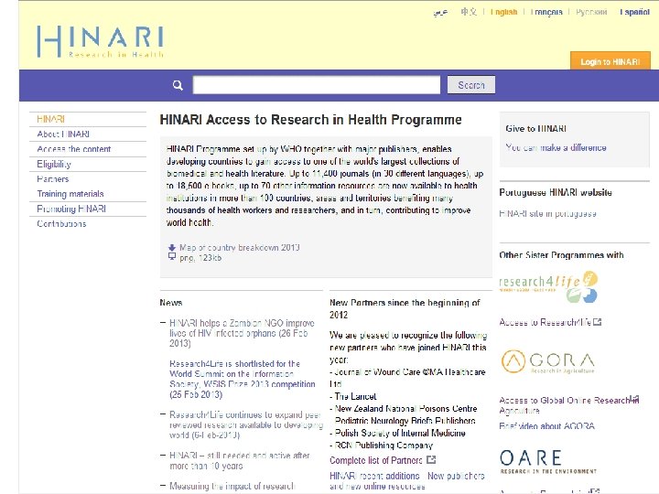Open Eligibility menu item
659x494 pixels.
54,165
